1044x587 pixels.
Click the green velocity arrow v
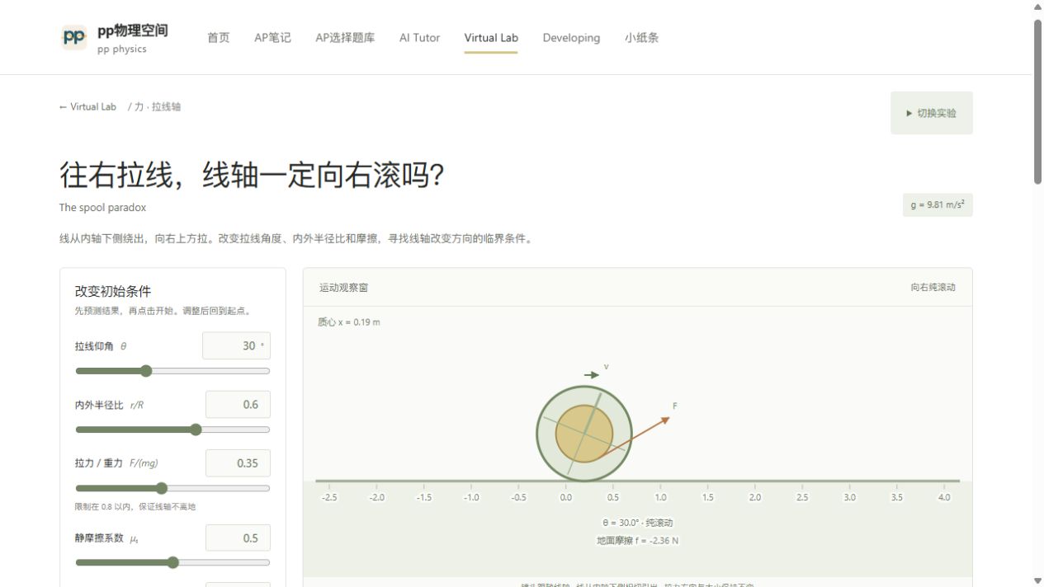(x=592, y=375)
